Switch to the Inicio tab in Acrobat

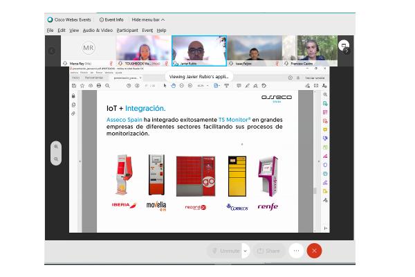[x=75, y=78]
